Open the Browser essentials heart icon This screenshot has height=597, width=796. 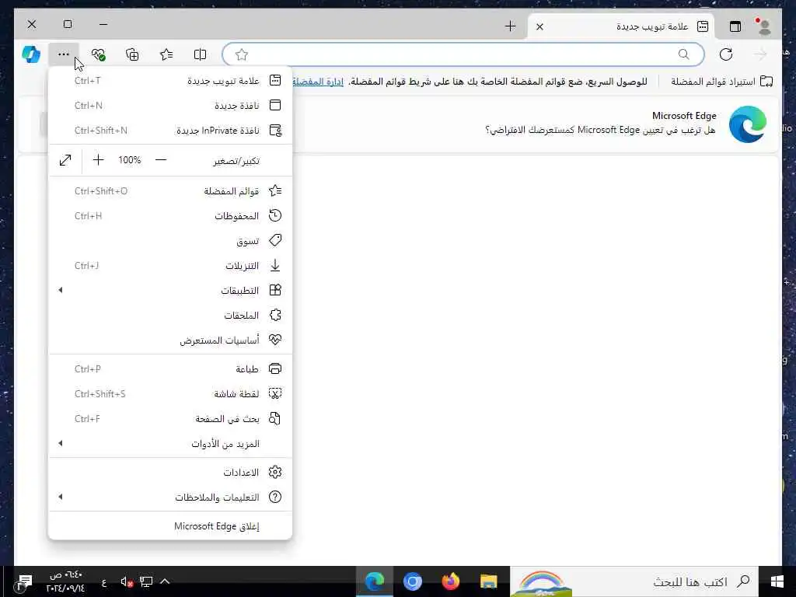(98, 54)
